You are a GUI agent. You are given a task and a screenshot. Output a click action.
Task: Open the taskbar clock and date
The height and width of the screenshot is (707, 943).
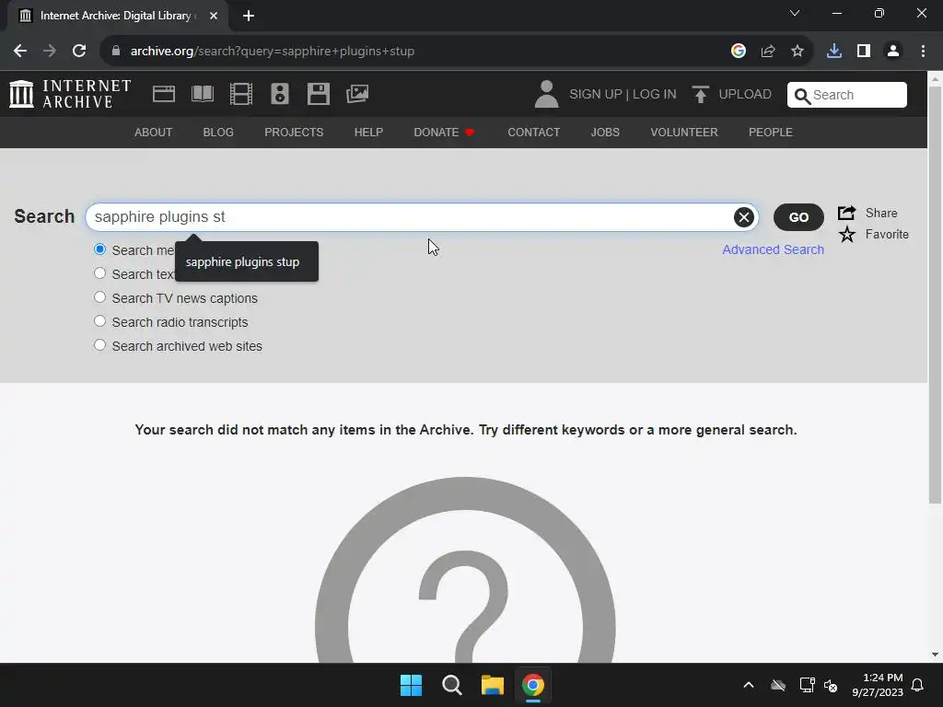[878, 685]
